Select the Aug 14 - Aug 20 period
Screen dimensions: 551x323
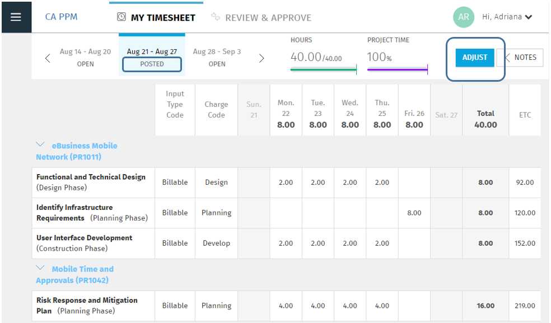[85, 57]
